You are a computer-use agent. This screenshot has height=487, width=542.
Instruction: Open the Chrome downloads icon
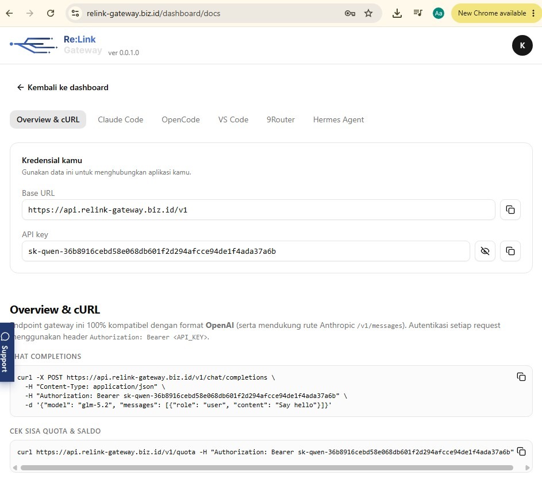[397, 13]
